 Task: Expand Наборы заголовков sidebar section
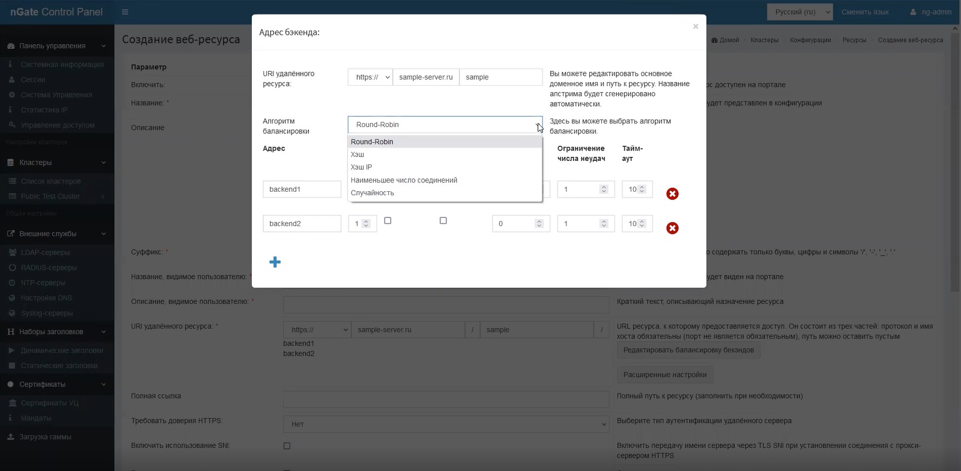(57, 332)
